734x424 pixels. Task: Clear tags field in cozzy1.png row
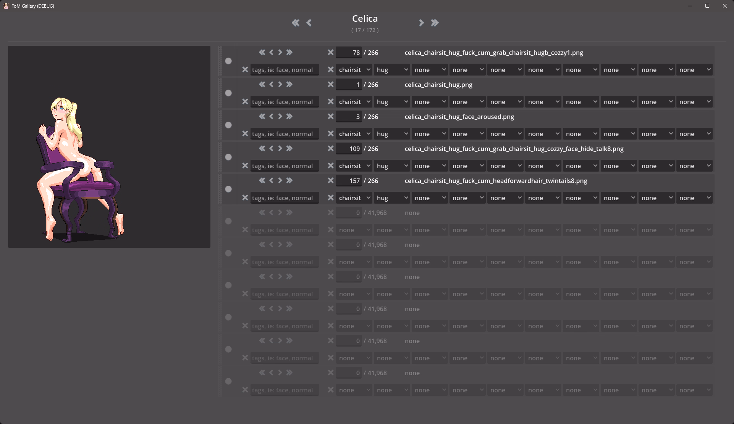point(245,69)
